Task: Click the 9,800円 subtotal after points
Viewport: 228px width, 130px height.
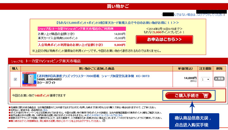Action: pos(120,45)
